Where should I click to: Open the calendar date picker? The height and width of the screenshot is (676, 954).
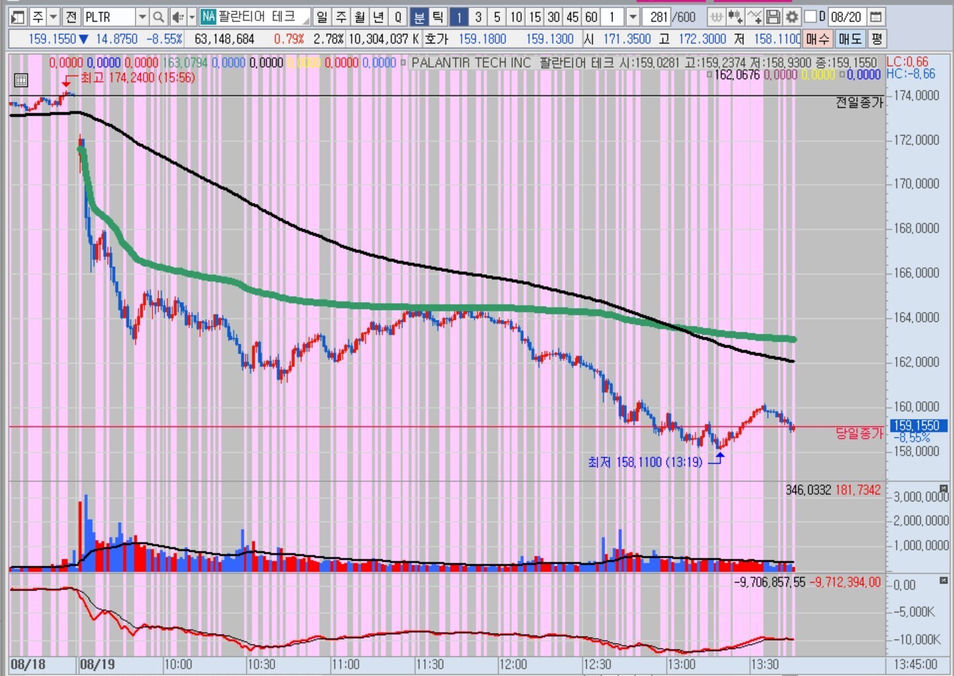pyautogui.click(x=876, y=17)
